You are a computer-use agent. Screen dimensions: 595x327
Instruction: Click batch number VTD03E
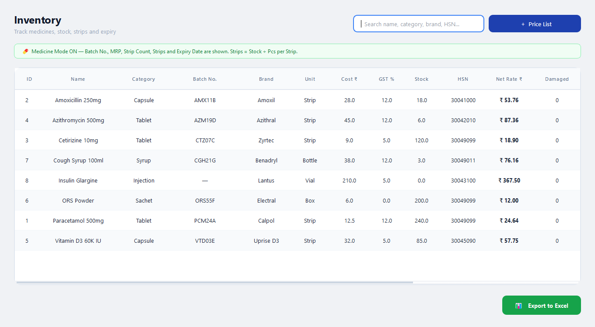click(x=205, y=241)
